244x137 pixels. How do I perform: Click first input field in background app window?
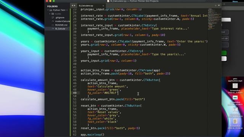[x=225, y=32]
